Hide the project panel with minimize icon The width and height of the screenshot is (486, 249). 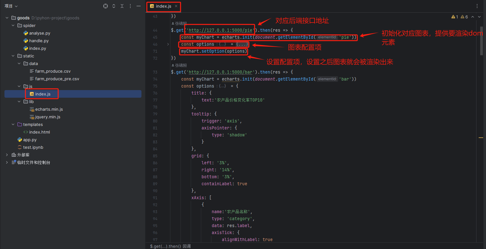pyautogui.click(x=139, y=6)
